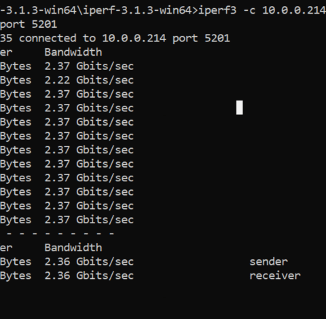This screenshot has height=319, width=326.
Task: Click "port 5201" on the second line
Action: pos(29,24)
